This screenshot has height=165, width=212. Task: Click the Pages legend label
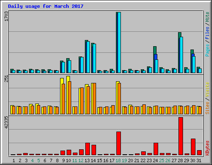(x=207, y=50)
